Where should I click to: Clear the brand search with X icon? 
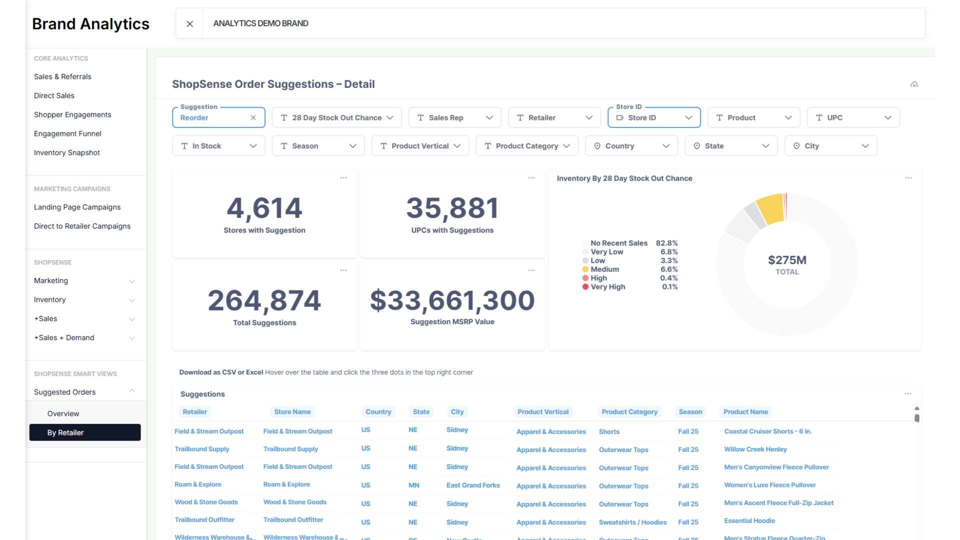189,23
